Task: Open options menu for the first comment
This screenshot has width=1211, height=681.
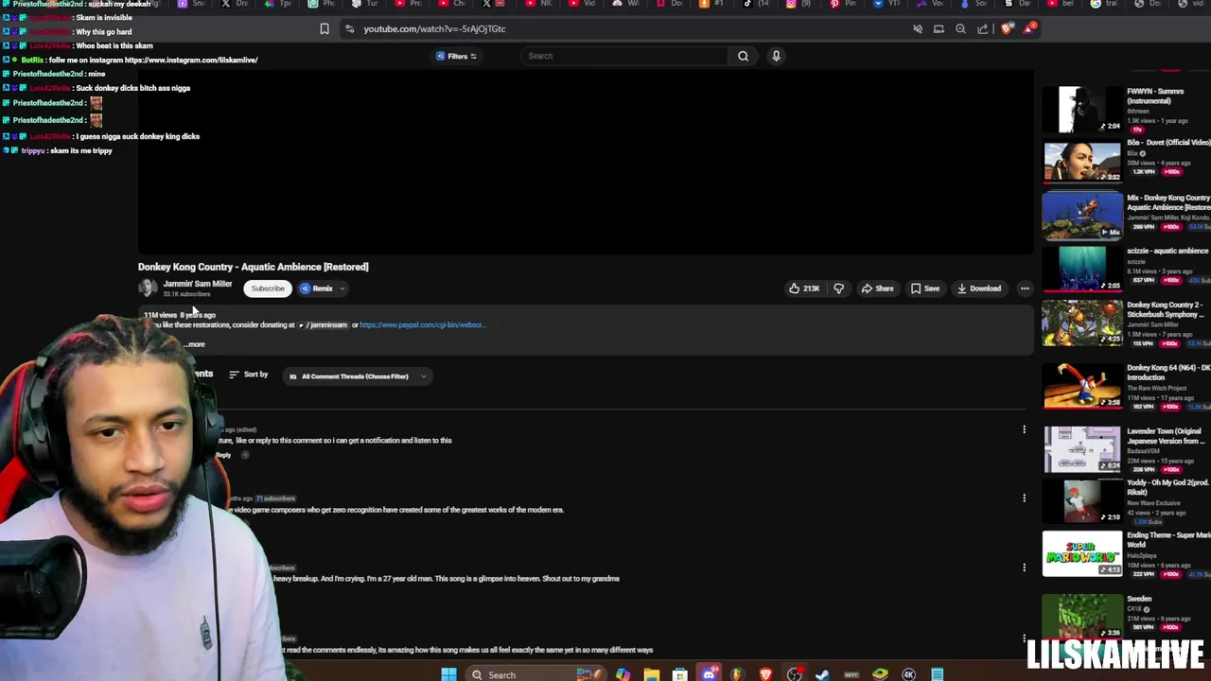Action: pos(1024,430)
